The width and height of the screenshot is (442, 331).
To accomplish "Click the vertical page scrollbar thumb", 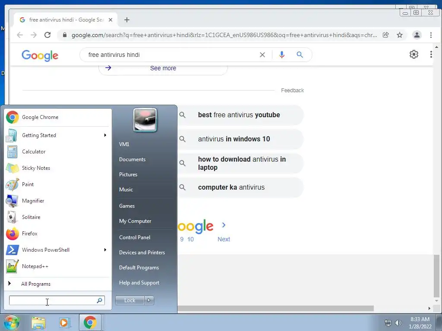I will click(436, 276).
